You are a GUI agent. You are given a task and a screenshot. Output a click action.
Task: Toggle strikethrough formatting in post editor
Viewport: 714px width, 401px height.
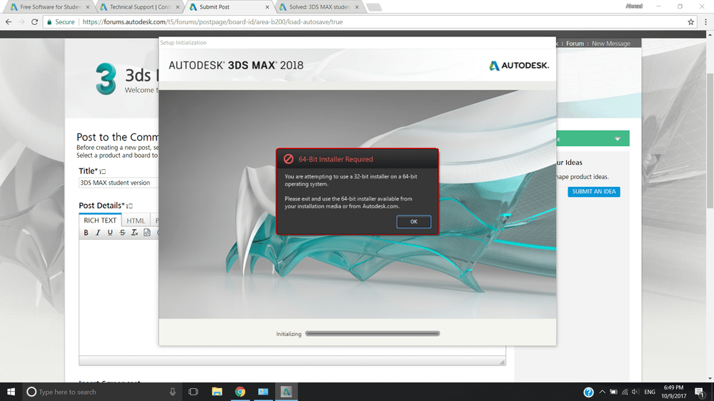pyautogui.click(x=122, y=233)
